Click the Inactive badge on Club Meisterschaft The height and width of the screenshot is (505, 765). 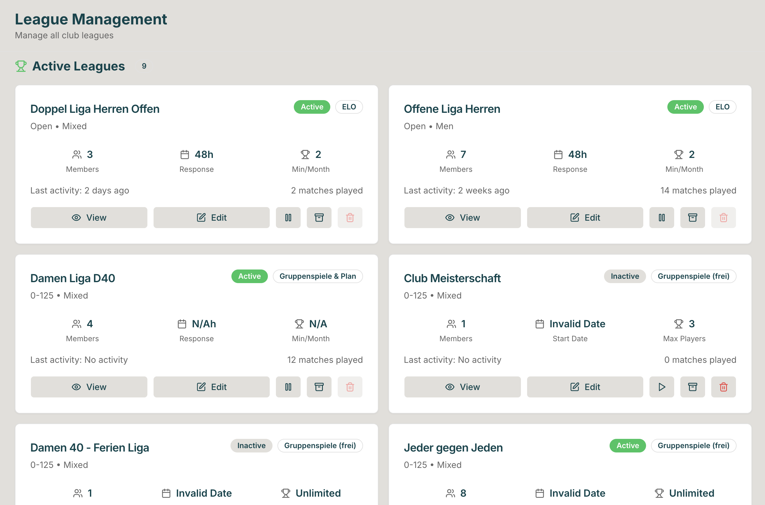624,276
